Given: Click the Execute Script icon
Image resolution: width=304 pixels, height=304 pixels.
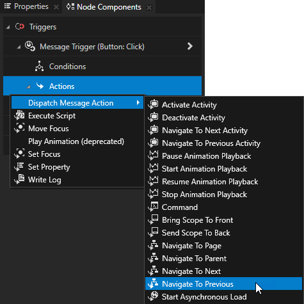Looking at the screenshot, I should pos(20,115).
